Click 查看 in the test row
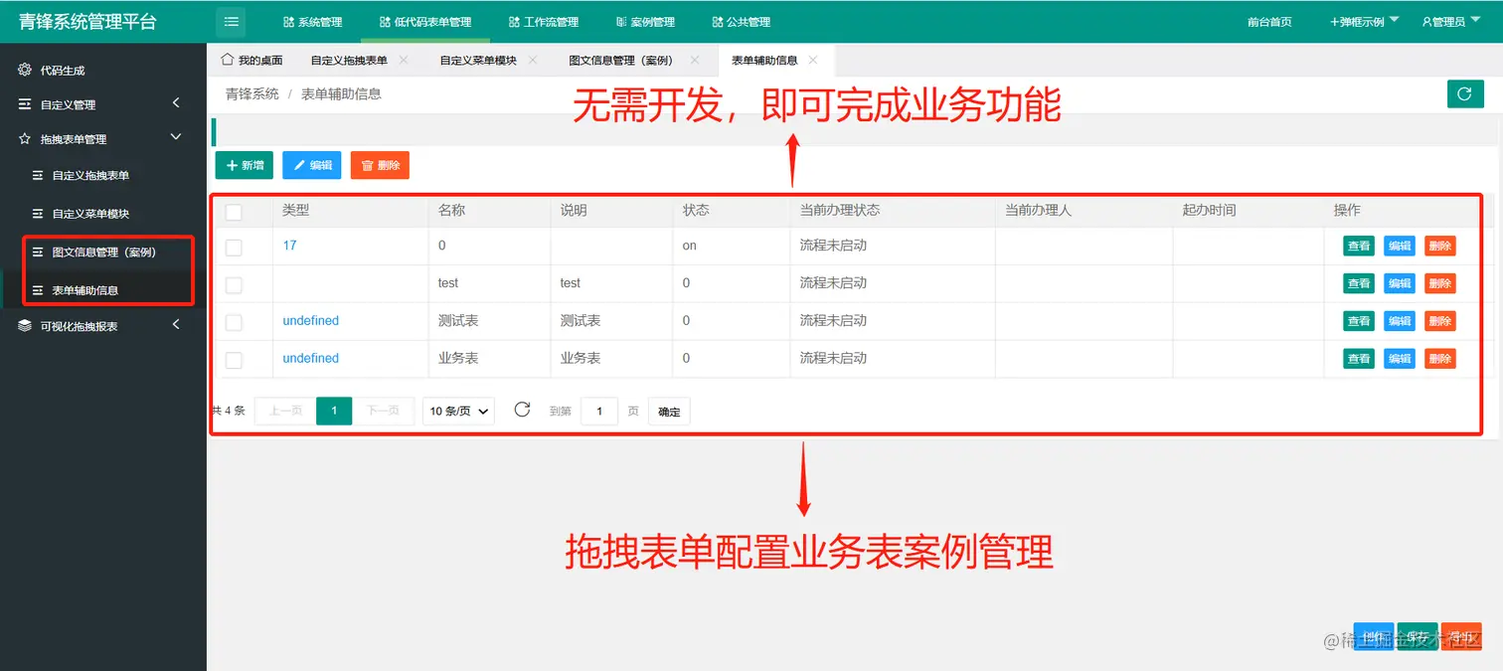Viewport: 1503px width, 671px height. 1359,283
